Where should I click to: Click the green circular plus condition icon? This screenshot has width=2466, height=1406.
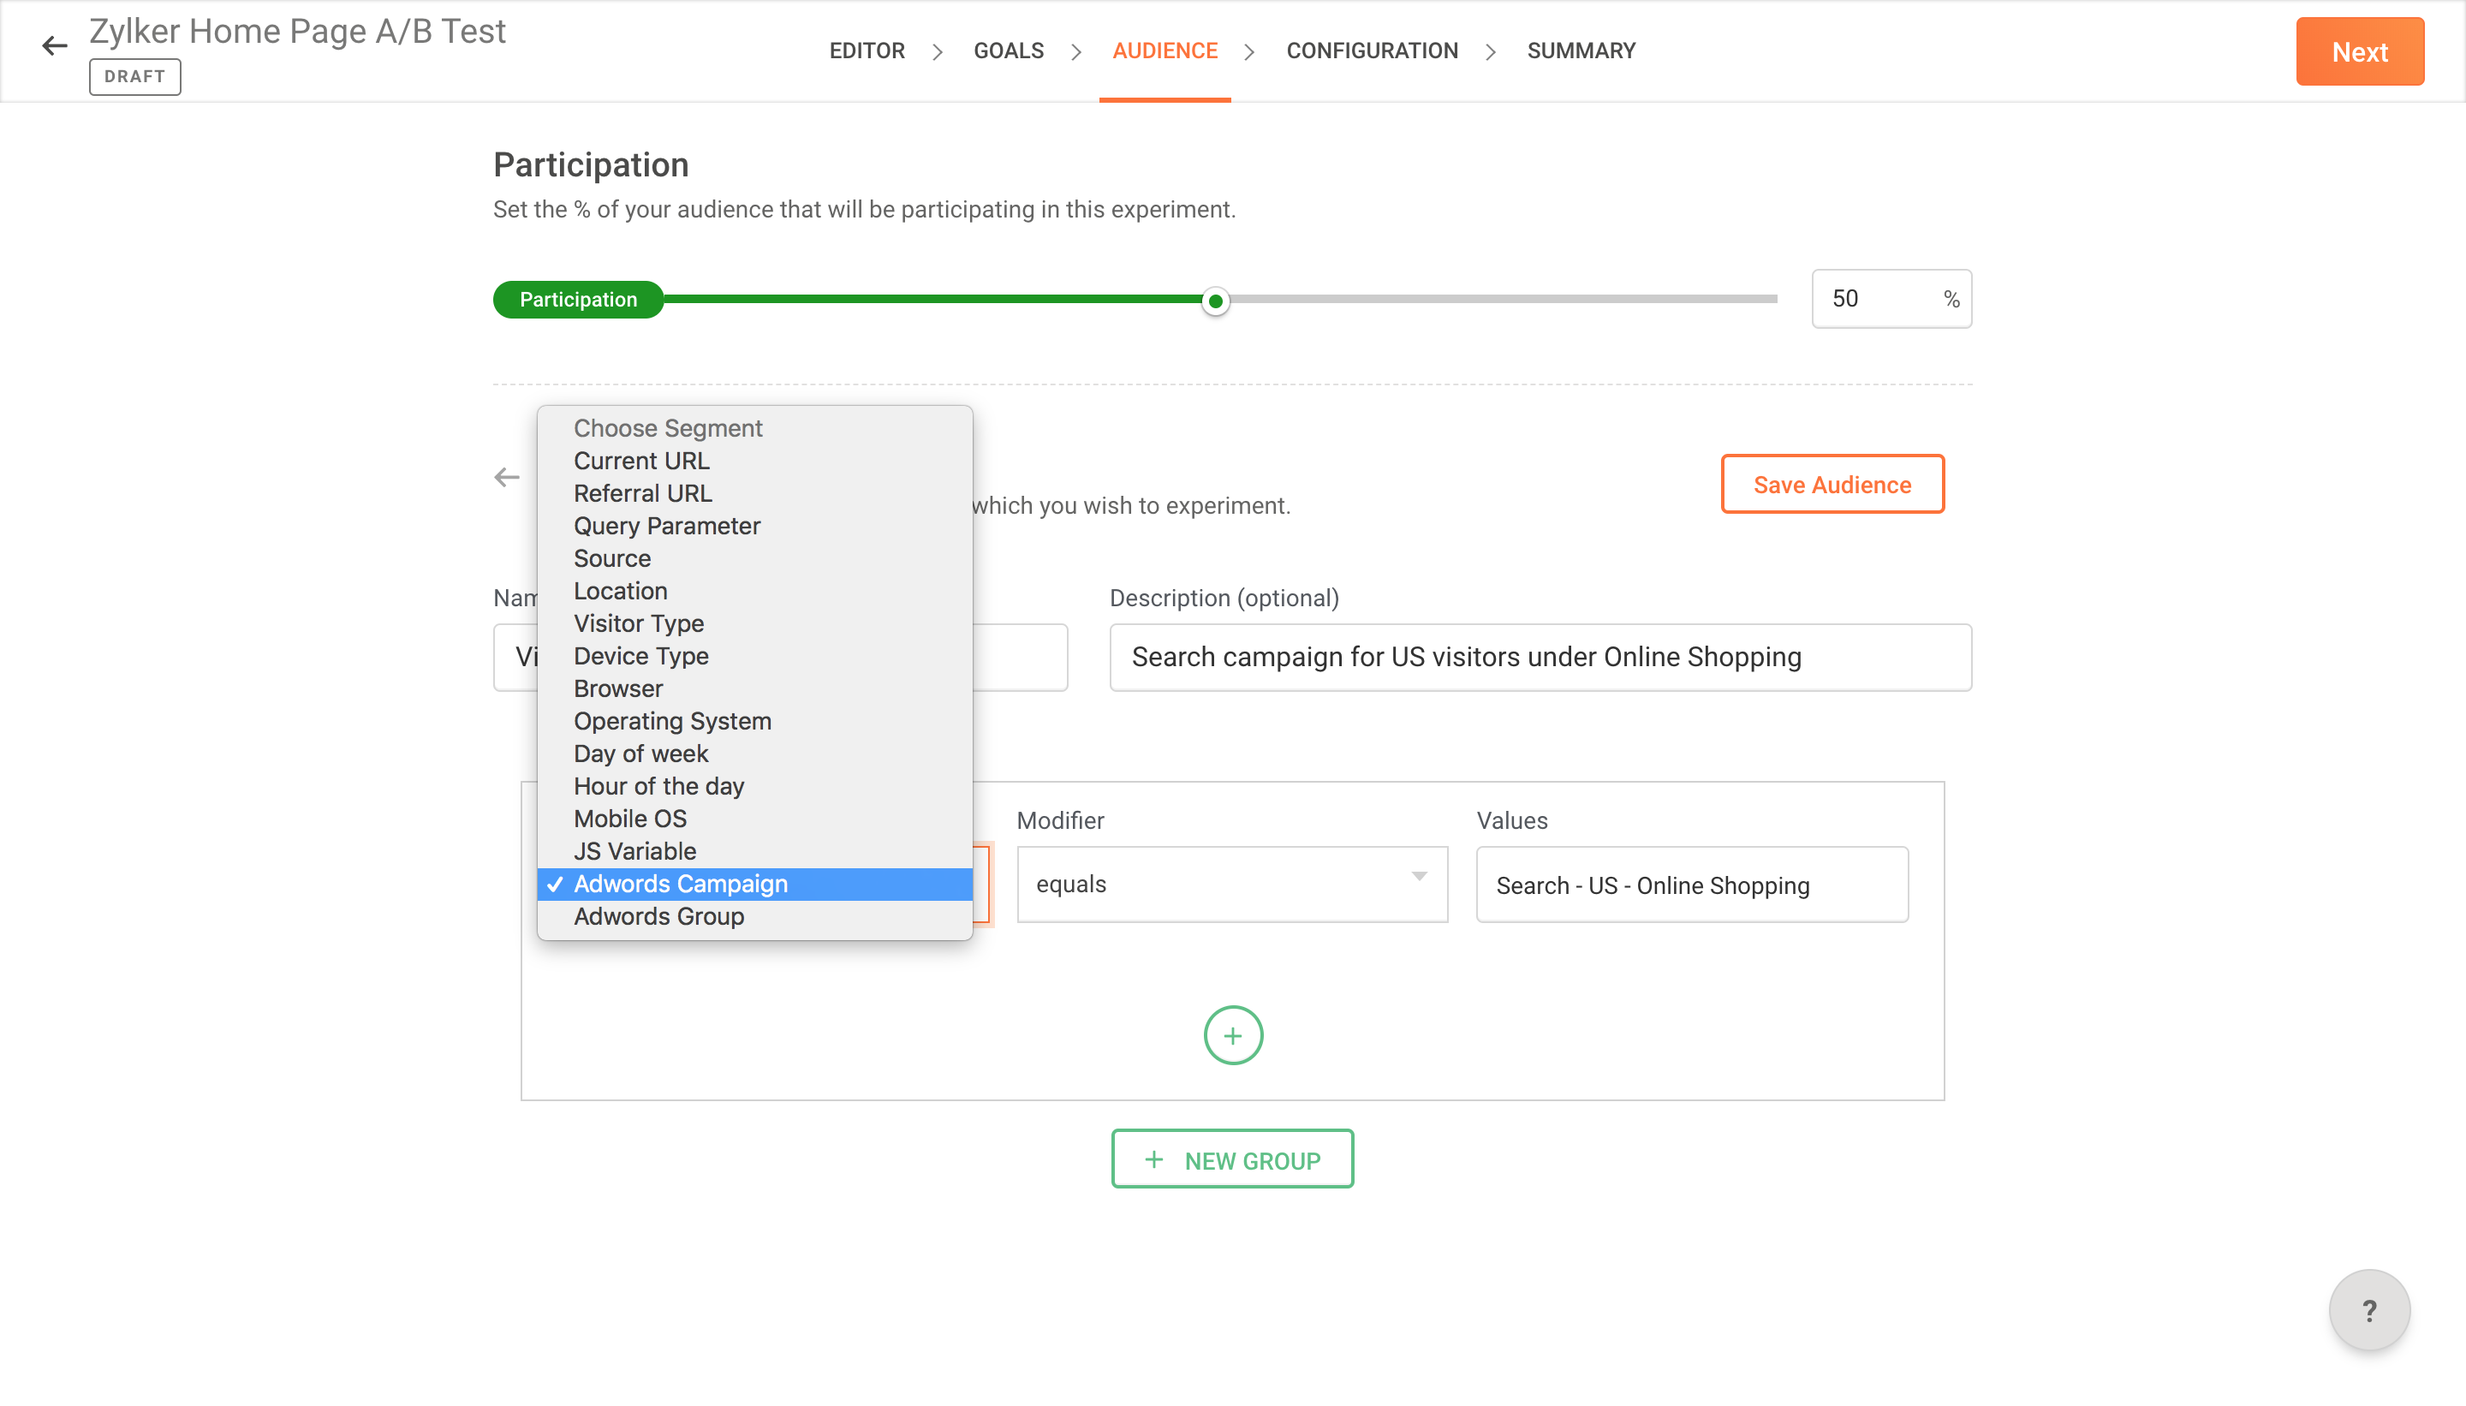1232,1035
